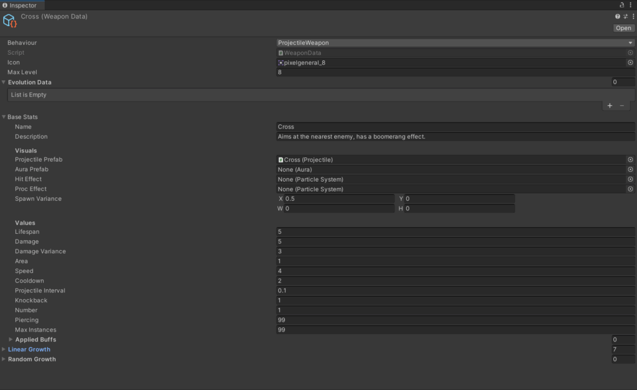637x390 pixels.
Task: Open object picker for Aura Prefab
Action: pos(630,169)
